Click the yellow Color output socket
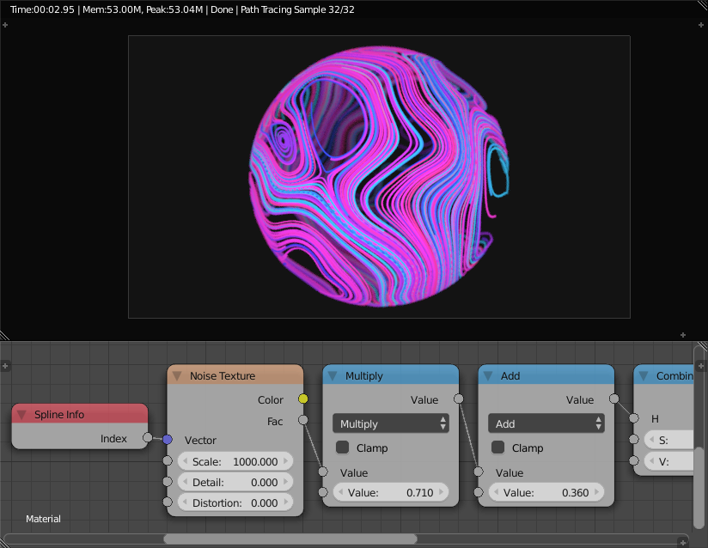 303,399
